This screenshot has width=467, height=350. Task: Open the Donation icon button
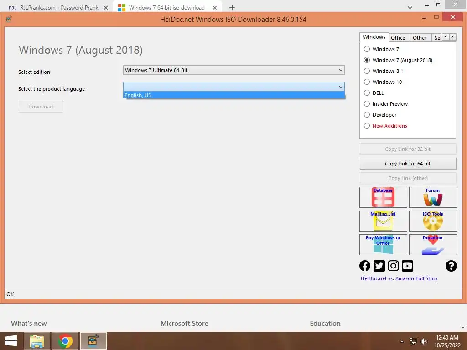pos(433,245)
